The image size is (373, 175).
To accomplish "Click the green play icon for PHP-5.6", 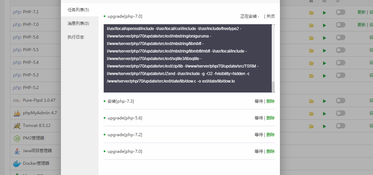I will tap(324, 38).
